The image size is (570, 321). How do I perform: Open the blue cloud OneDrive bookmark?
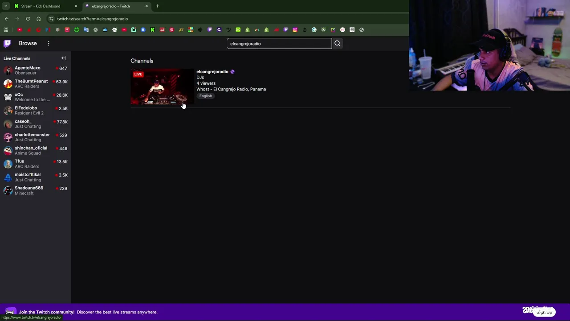point(105,30)
